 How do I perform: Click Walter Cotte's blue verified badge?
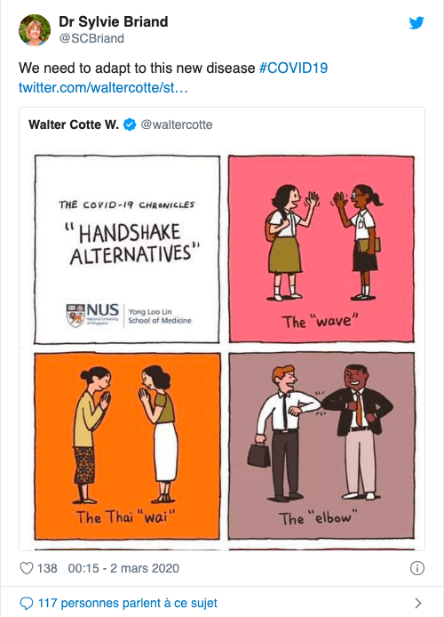click(x=130, y=124)
